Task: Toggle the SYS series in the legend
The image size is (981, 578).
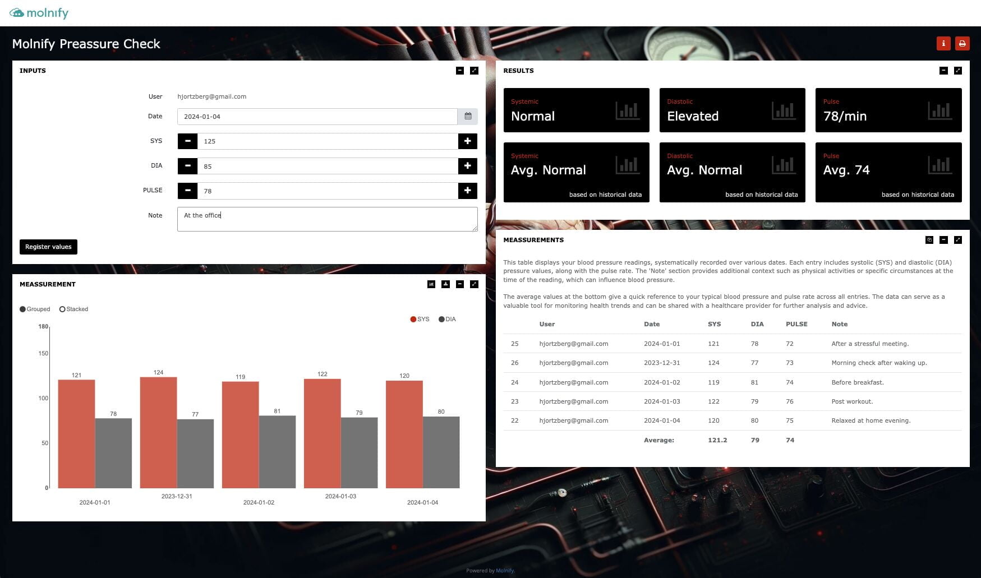Action: [x=420, y=320]
